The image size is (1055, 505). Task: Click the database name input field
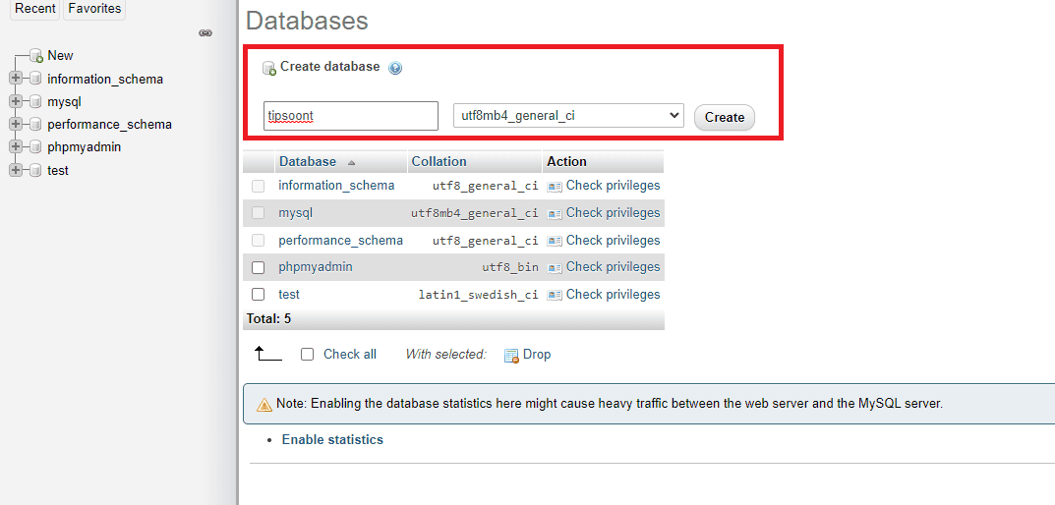(351, 116)
